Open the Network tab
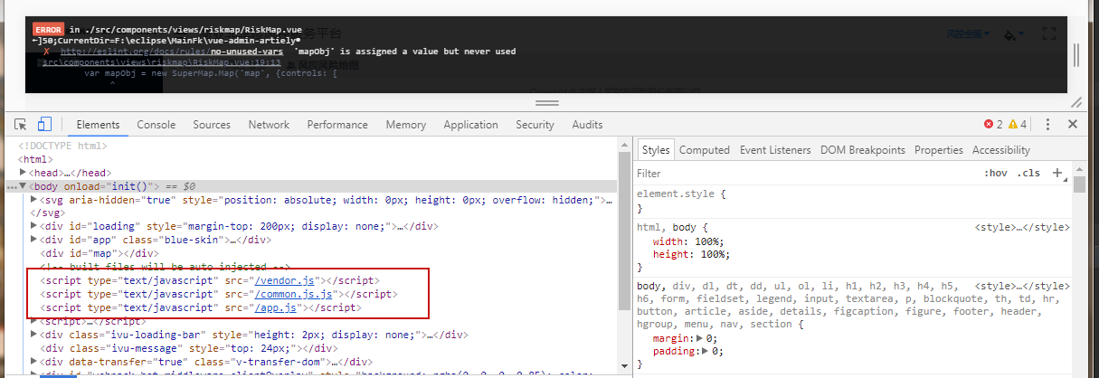1099x378 pixels. [269, 125]
